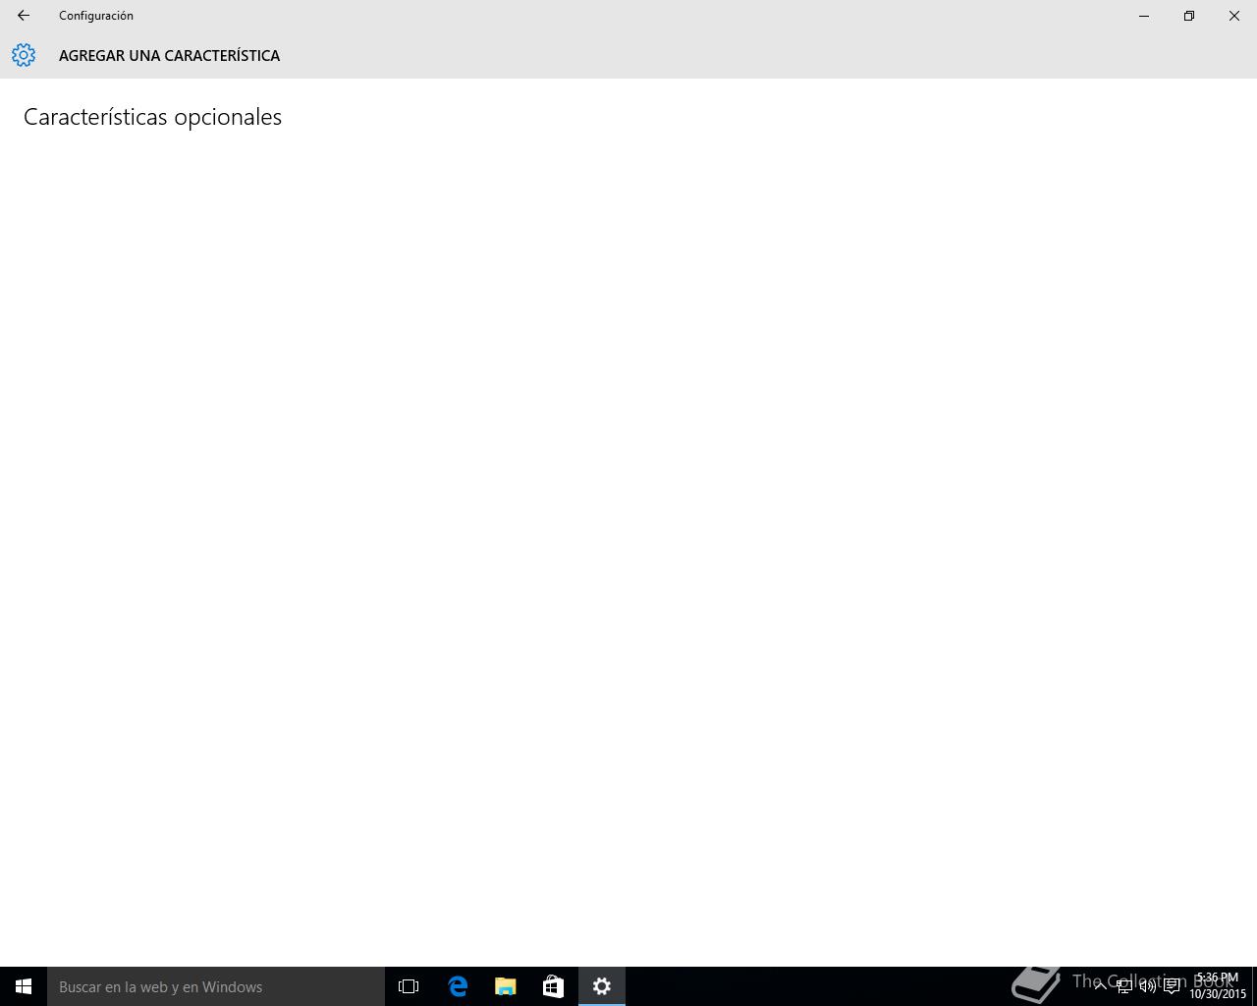The width and height of the screenshot is (1257, 1006).
Task: Open the Windows Store from the taskbar
Action: point(554,986)
